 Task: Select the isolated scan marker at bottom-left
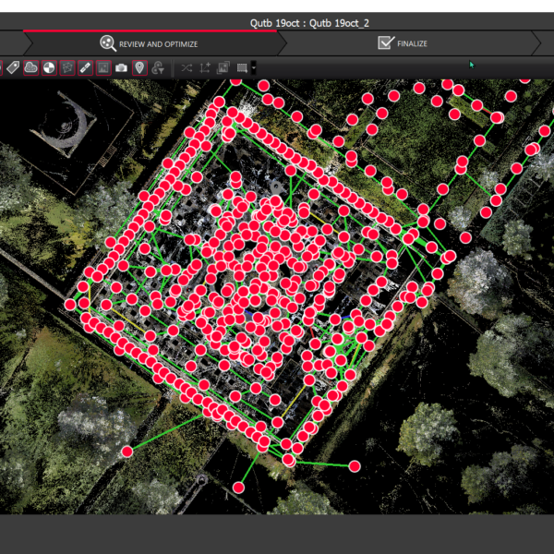(127, 452)
